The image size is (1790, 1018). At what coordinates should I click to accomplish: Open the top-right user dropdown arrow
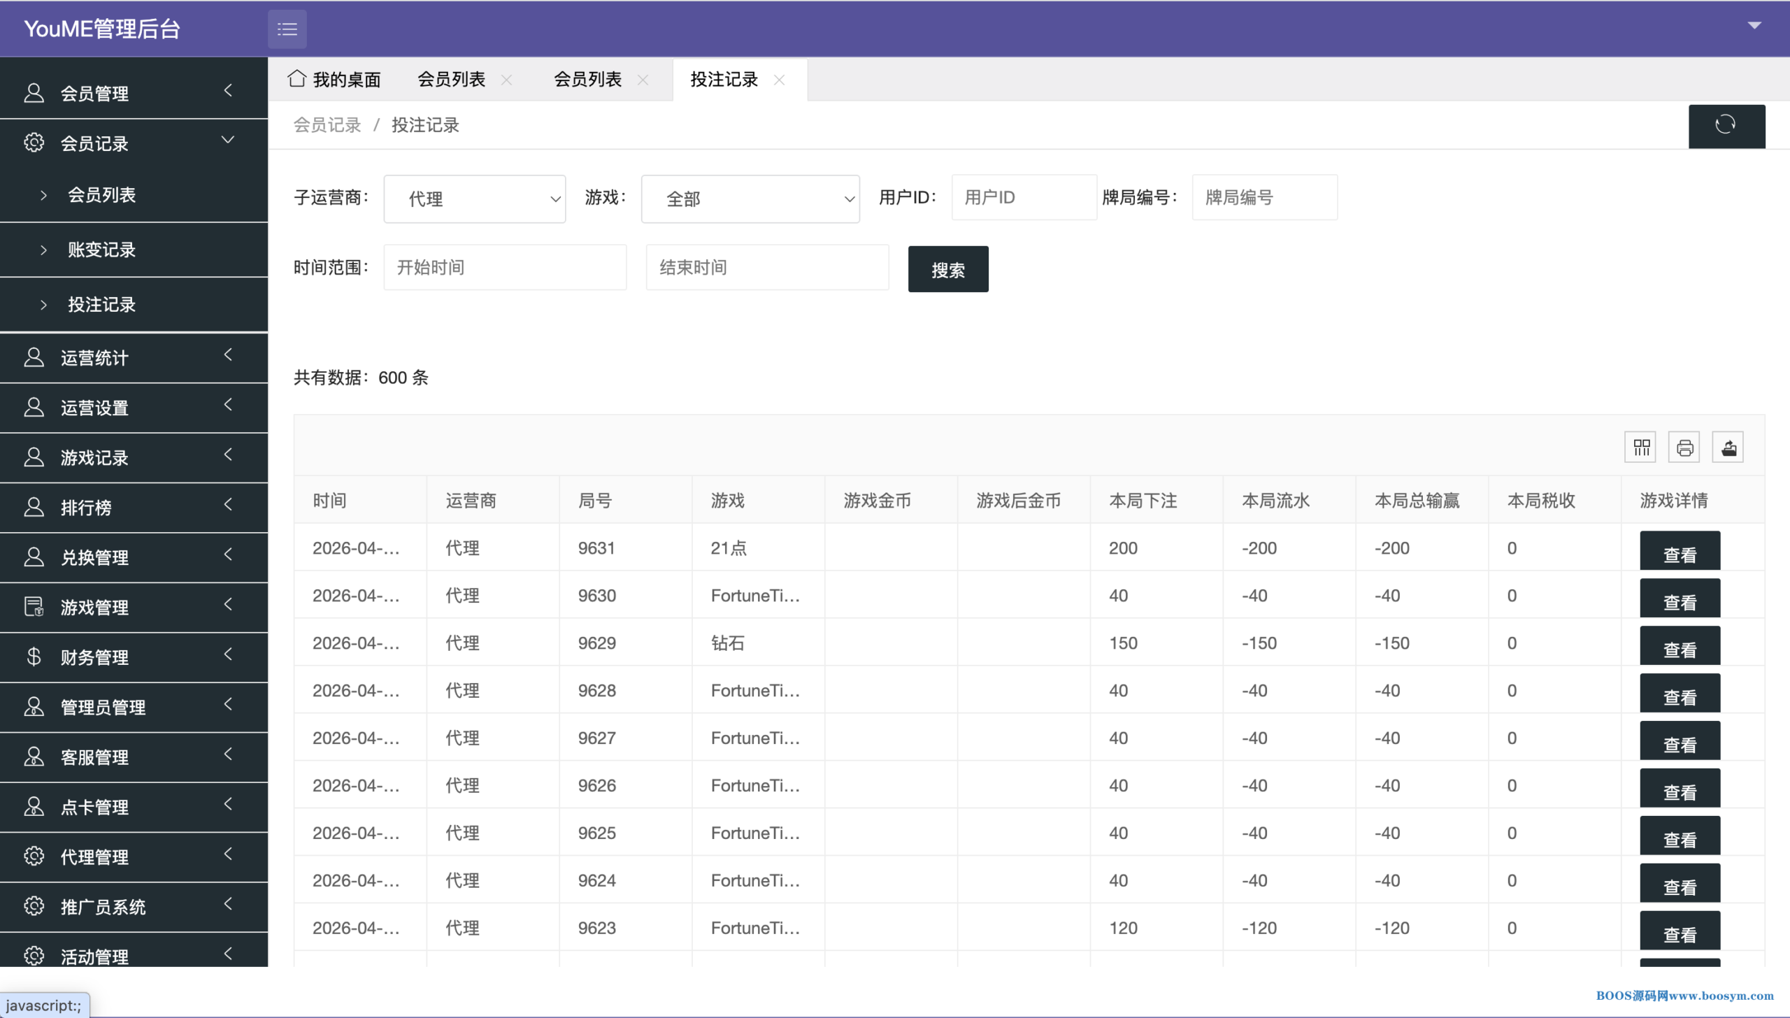coord(1754,26)
